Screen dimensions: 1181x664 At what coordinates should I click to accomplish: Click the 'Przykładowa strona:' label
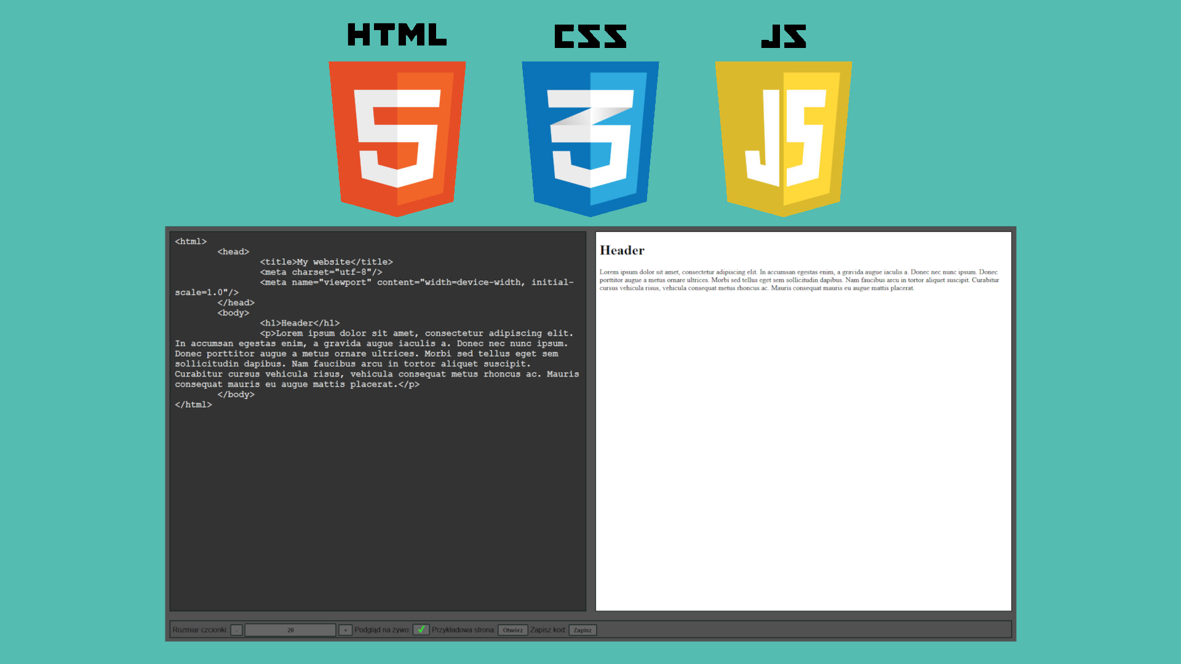[463, 630]
